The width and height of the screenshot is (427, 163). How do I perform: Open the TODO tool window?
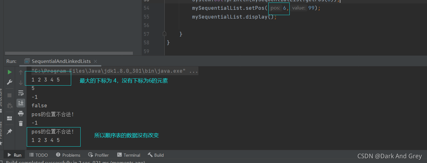coord(38,155)
